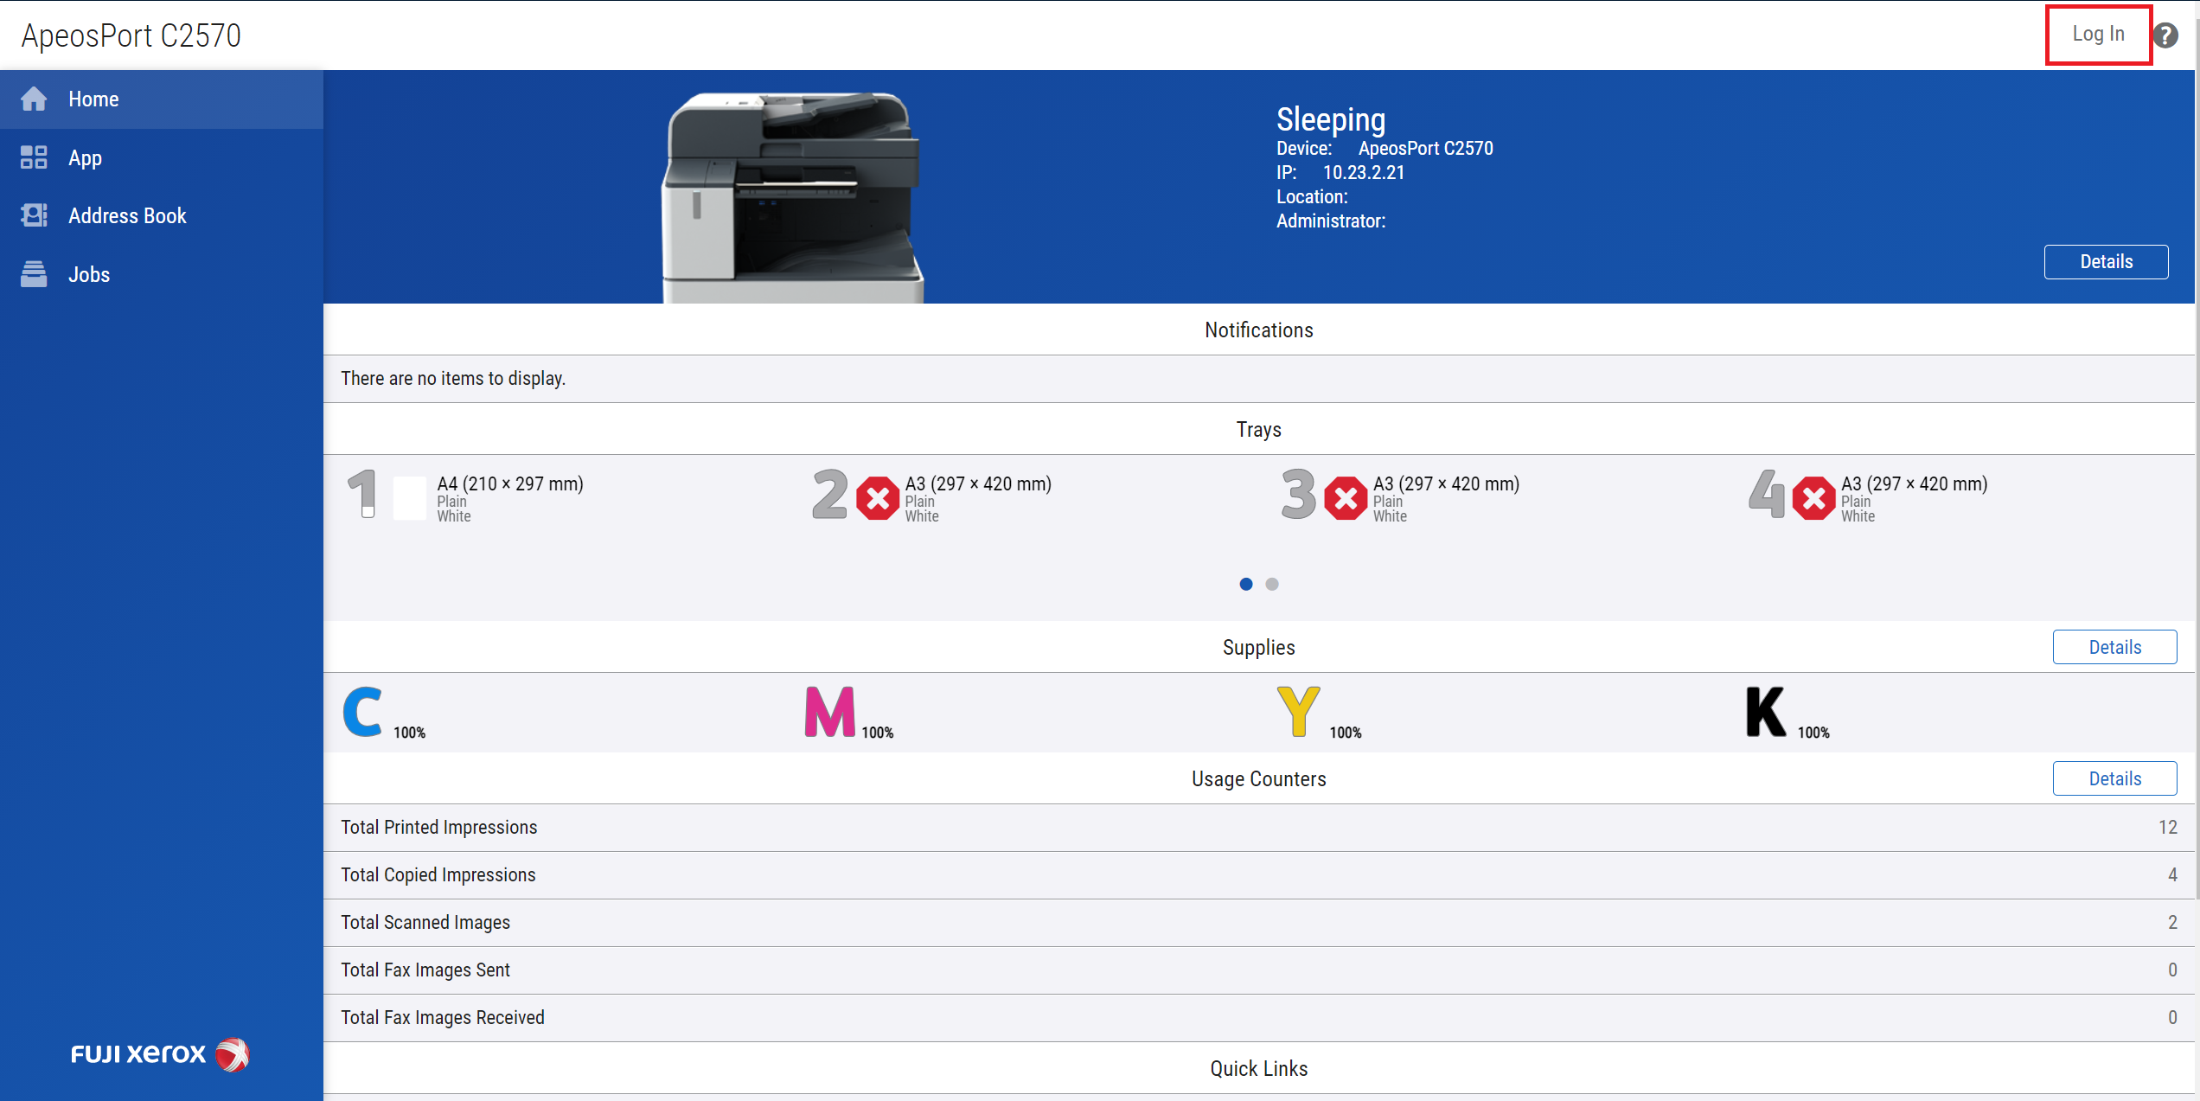Viewport: 2200px width, 1101px height.
Task: Open the Address Book menu item
Action: tap(127, 215)
